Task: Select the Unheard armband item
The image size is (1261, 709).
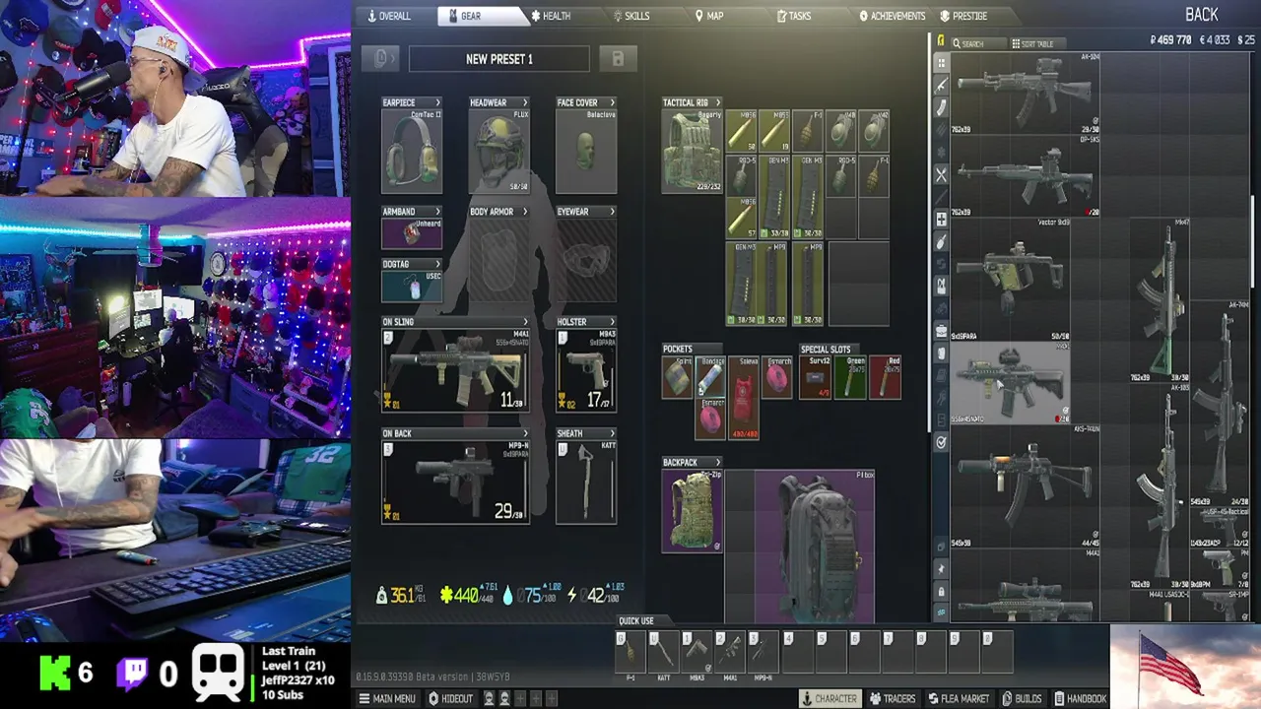Action: [x=412, y=232]
